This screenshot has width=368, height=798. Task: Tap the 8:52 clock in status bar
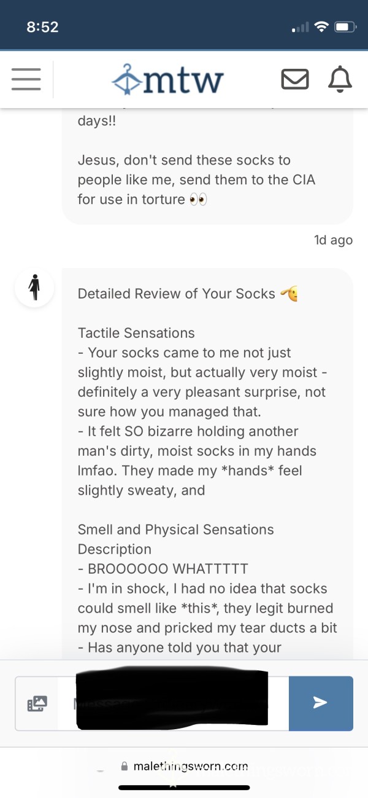(42, 27)
